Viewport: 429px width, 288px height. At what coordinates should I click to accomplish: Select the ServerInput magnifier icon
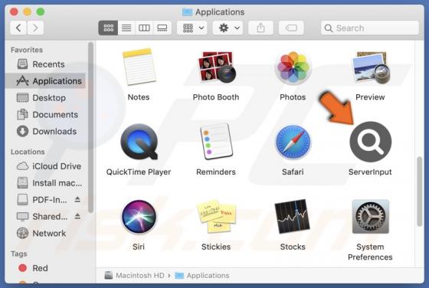[x=371, y=142]
